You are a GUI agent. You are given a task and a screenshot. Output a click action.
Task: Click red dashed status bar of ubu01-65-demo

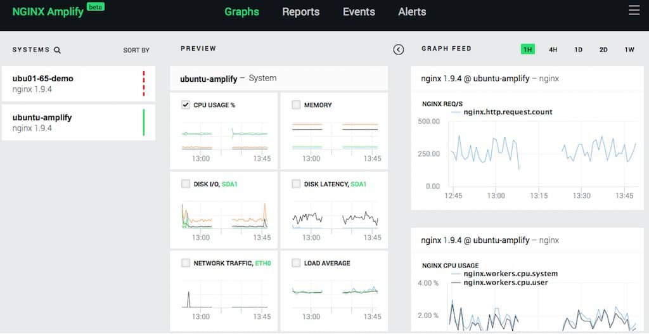[144, 84]
